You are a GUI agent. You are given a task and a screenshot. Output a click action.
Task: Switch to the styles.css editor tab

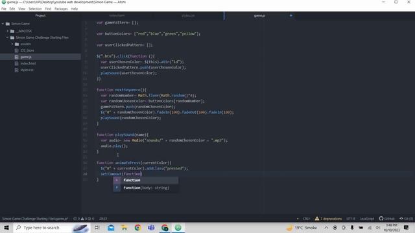coord(188,16)
